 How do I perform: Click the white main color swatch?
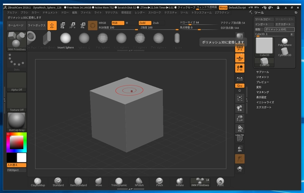pyautogui.click(x=22, y=157)
